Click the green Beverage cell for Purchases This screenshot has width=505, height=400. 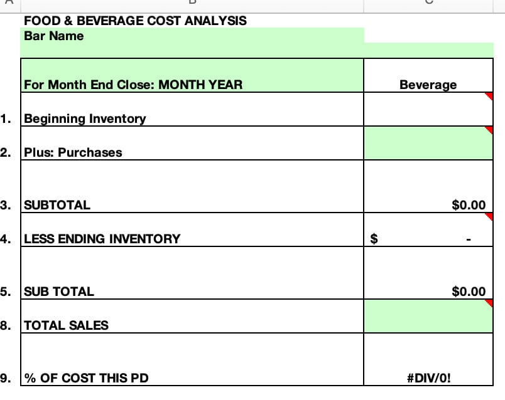coord(428,143)
